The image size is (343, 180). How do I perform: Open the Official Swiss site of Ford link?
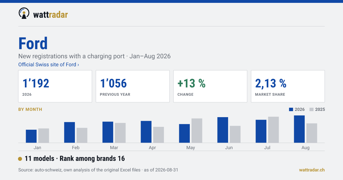[49, 65]
